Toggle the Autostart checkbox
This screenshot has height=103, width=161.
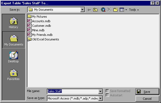[x=107, y=95]
